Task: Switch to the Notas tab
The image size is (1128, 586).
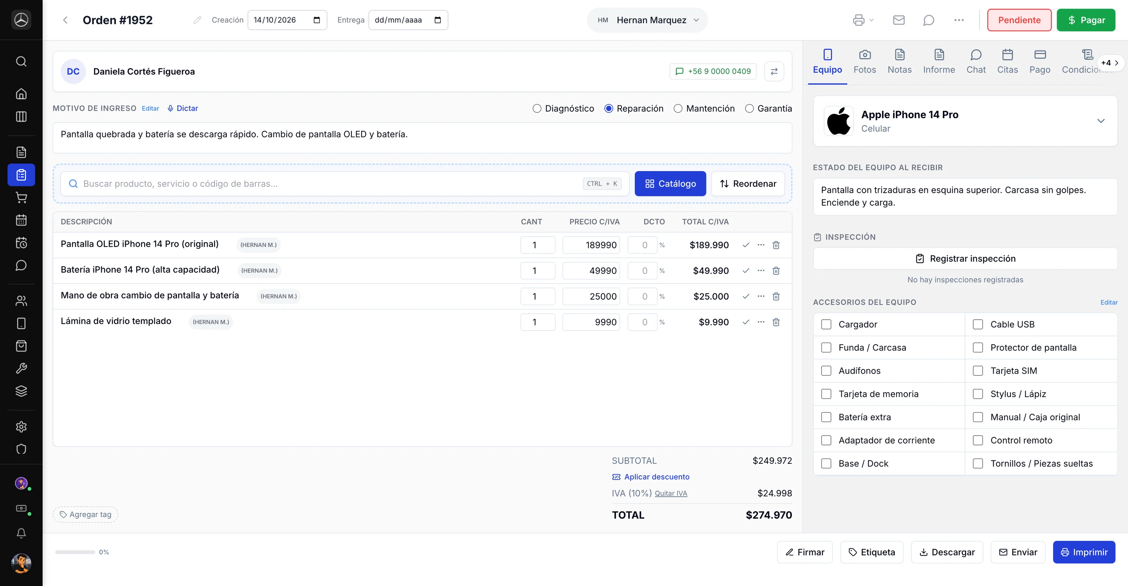Action: pyautogui.click(x=899, y=62)
